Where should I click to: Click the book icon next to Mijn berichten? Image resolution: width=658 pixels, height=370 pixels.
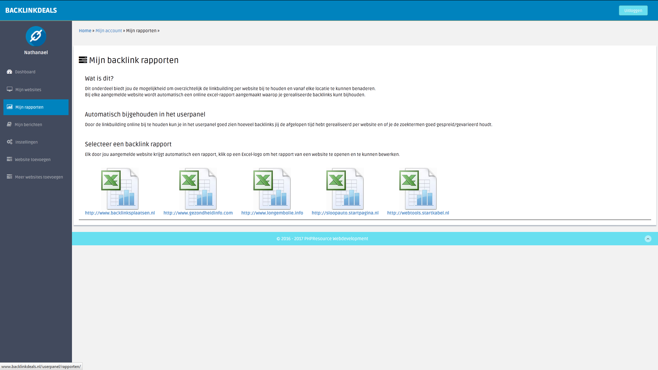coord(9,124)
